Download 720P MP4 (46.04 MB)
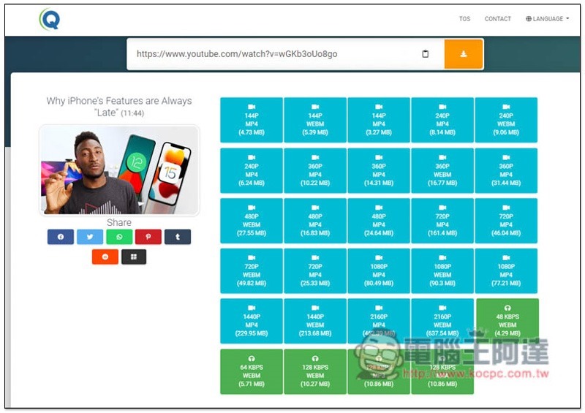The image size is (585, 413). tap(506, 221)
